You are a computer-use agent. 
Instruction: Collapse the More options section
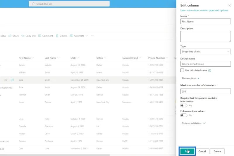click(x=190, y=78)
